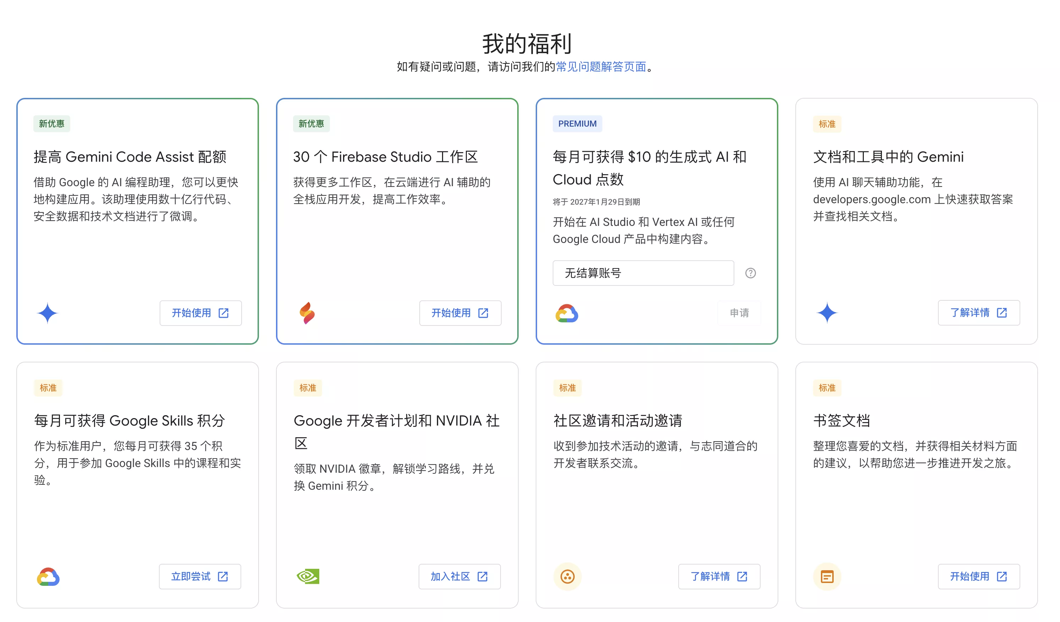
Task: Click 了解详情 on the community invitations card
Action: (x=719, y=577)
